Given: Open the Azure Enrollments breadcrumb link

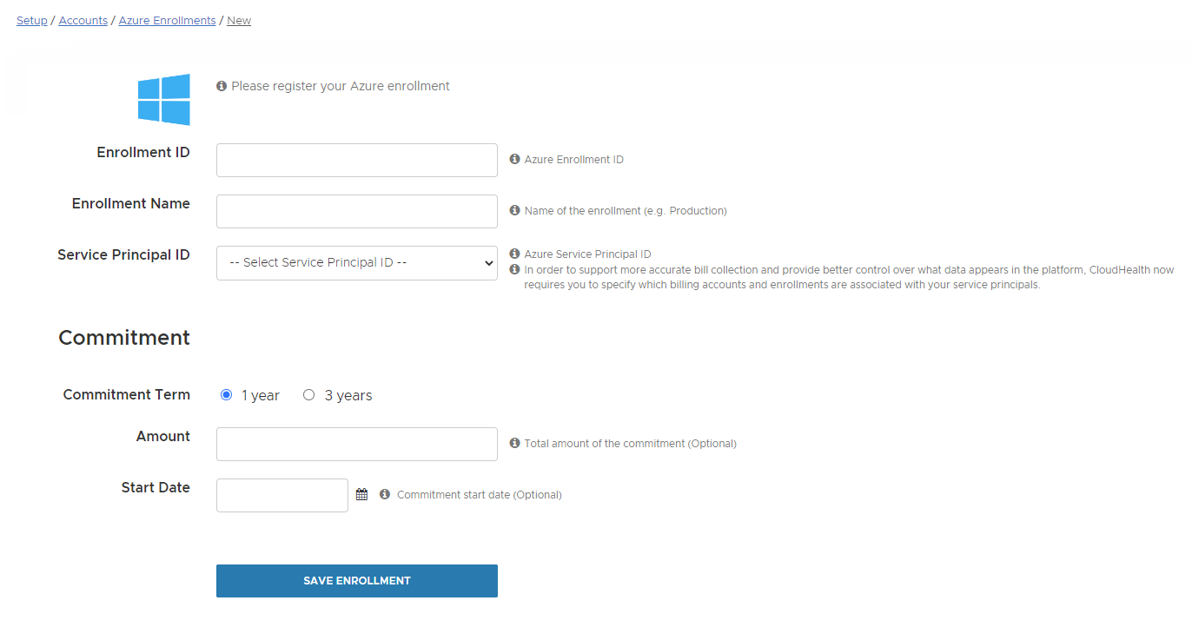Looking at the screenshot, I should [x=167, y=20].
